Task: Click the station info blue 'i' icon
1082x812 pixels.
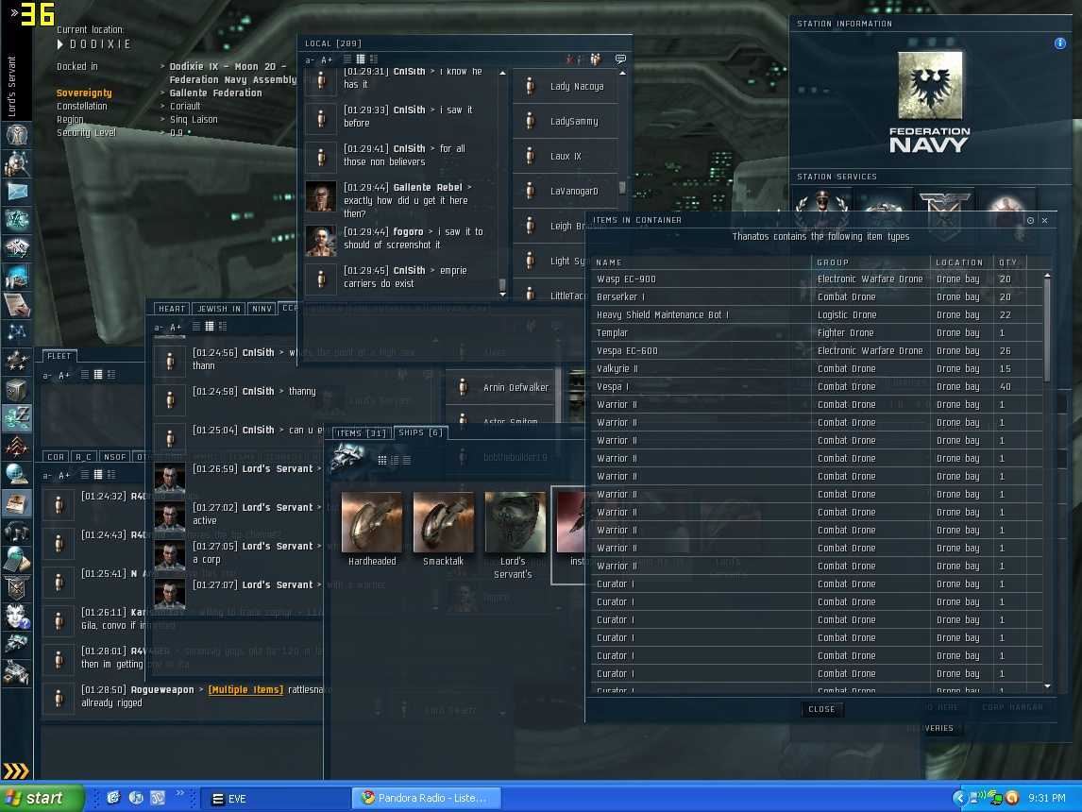Action: point(1060,43)
